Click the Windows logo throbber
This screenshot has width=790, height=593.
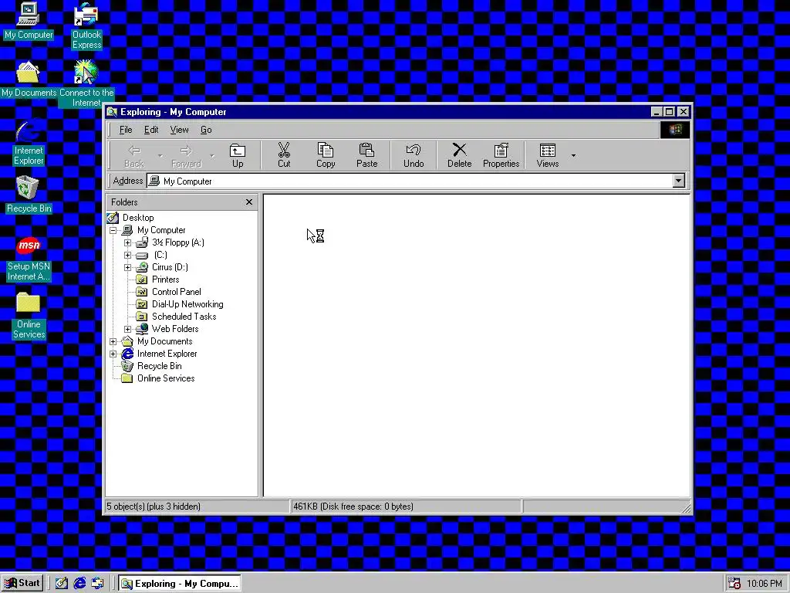point(674,130)
